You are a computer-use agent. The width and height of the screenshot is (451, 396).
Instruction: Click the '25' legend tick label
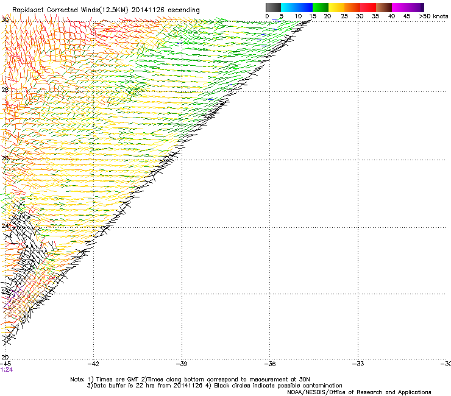[x=344, y=16]
